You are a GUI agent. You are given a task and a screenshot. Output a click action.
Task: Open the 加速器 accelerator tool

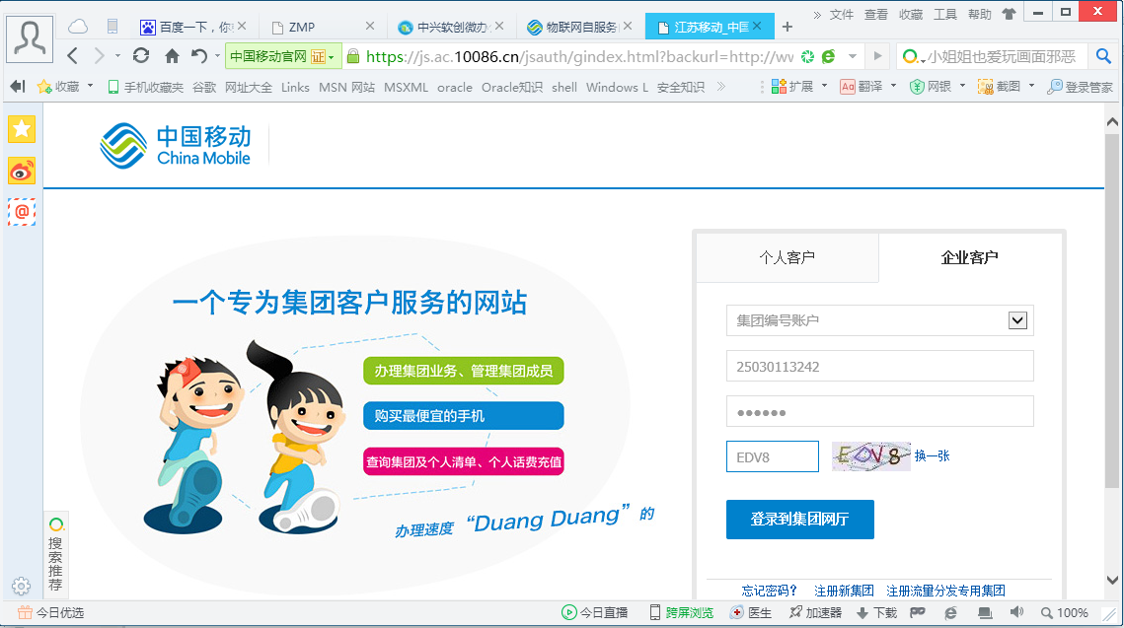[816, 613]
